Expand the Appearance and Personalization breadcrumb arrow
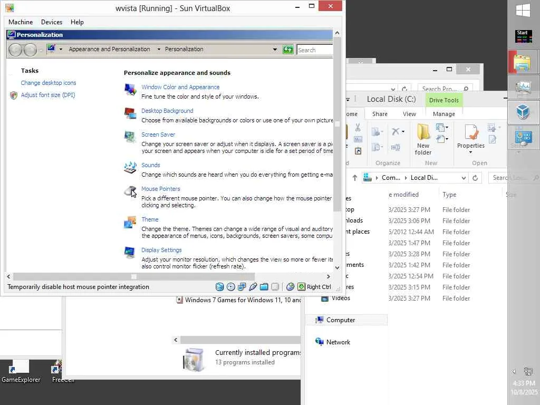540x405 pixels. click(159, 50)
